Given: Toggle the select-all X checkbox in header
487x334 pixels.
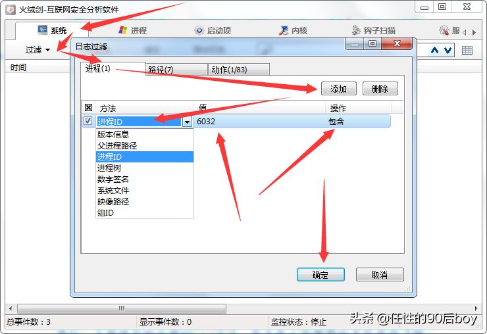Looking at the screenshot, I should [x=88, y=108].
